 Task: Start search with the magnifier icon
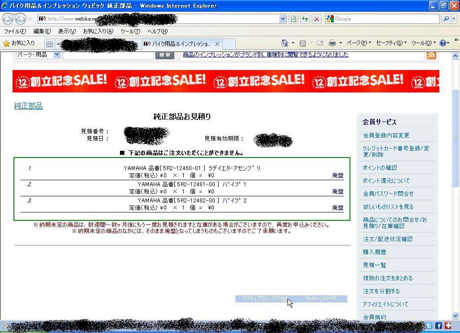click(x=446, y=19)
